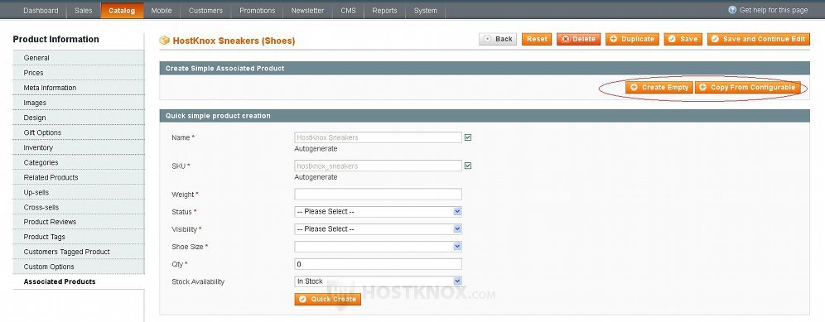Click the SKU input field
This screenshot has height=322, width=825.
[378, 166]
